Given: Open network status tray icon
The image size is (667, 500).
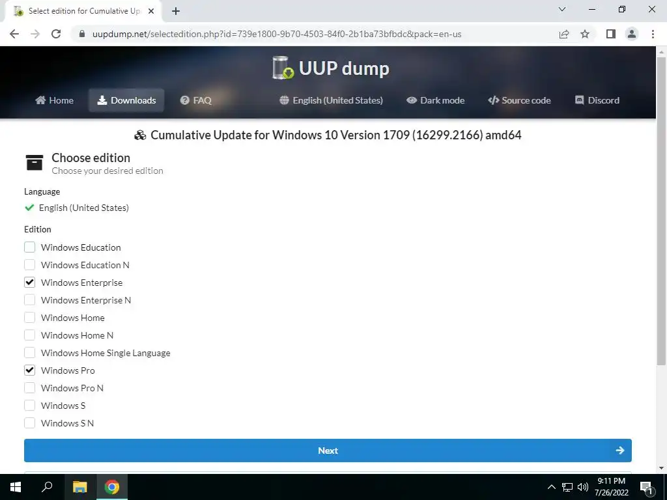Looking at the screenshot, I should [x=567, y=487].
